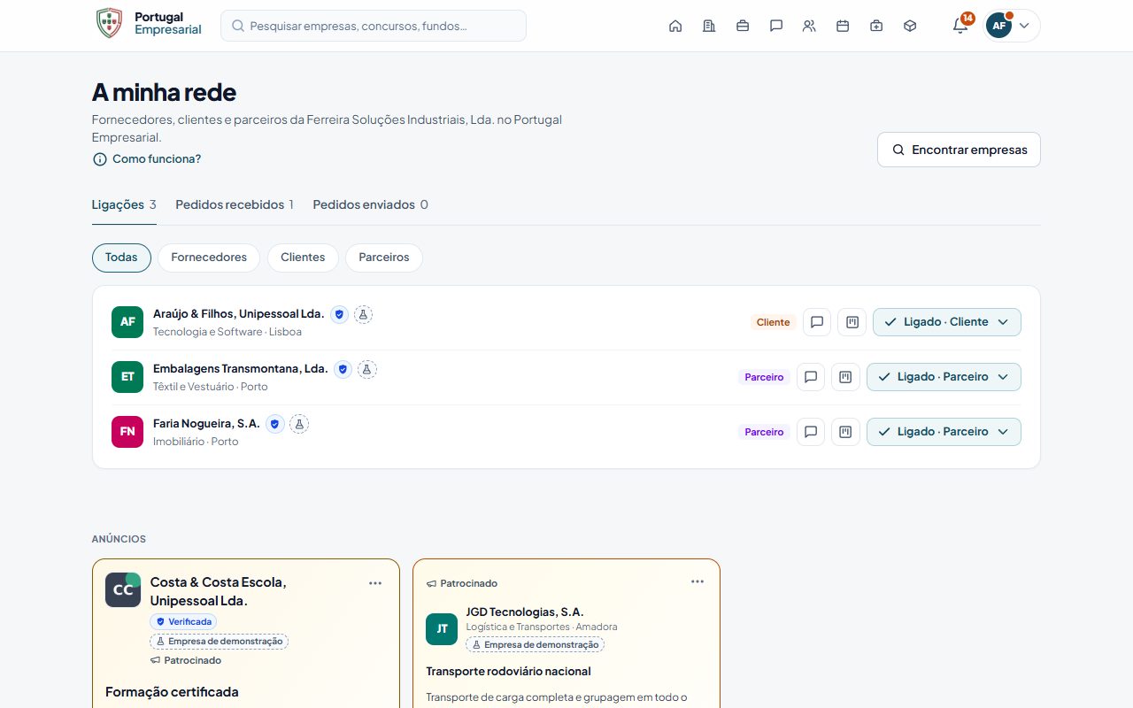Viewport: 1133px width, 708px height.
Task: Click the Encontrar empresas button
Action: click(959, 150)
